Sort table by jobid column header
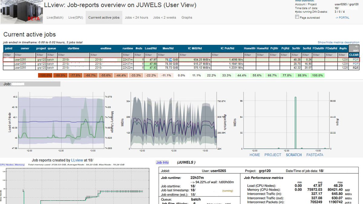The image size is (363, 204). point(8,48)
